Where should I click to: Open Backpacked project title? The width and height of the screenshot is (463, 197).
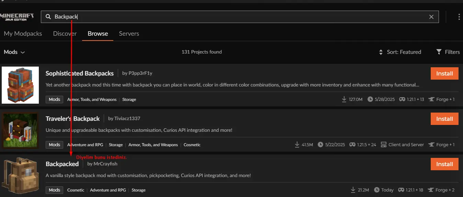coord(62,164)
